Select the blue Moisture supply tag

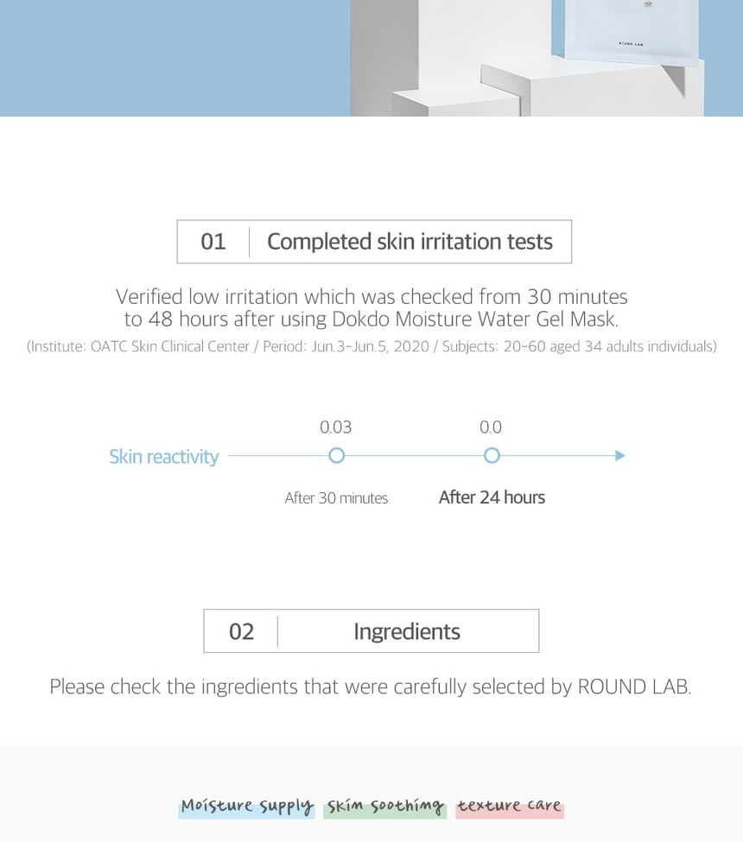point(247,807)
